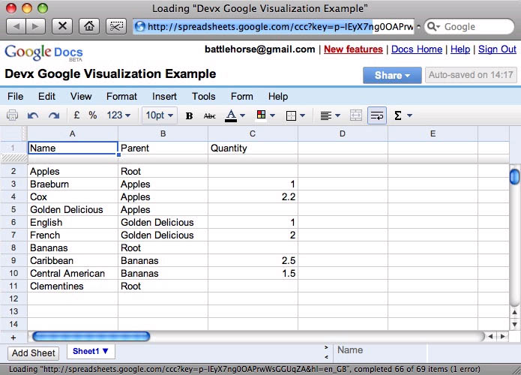Viewport: 521px width, 375px height.
Task: Open the text alignment dropdown
Action: click(x=330, y=115)
